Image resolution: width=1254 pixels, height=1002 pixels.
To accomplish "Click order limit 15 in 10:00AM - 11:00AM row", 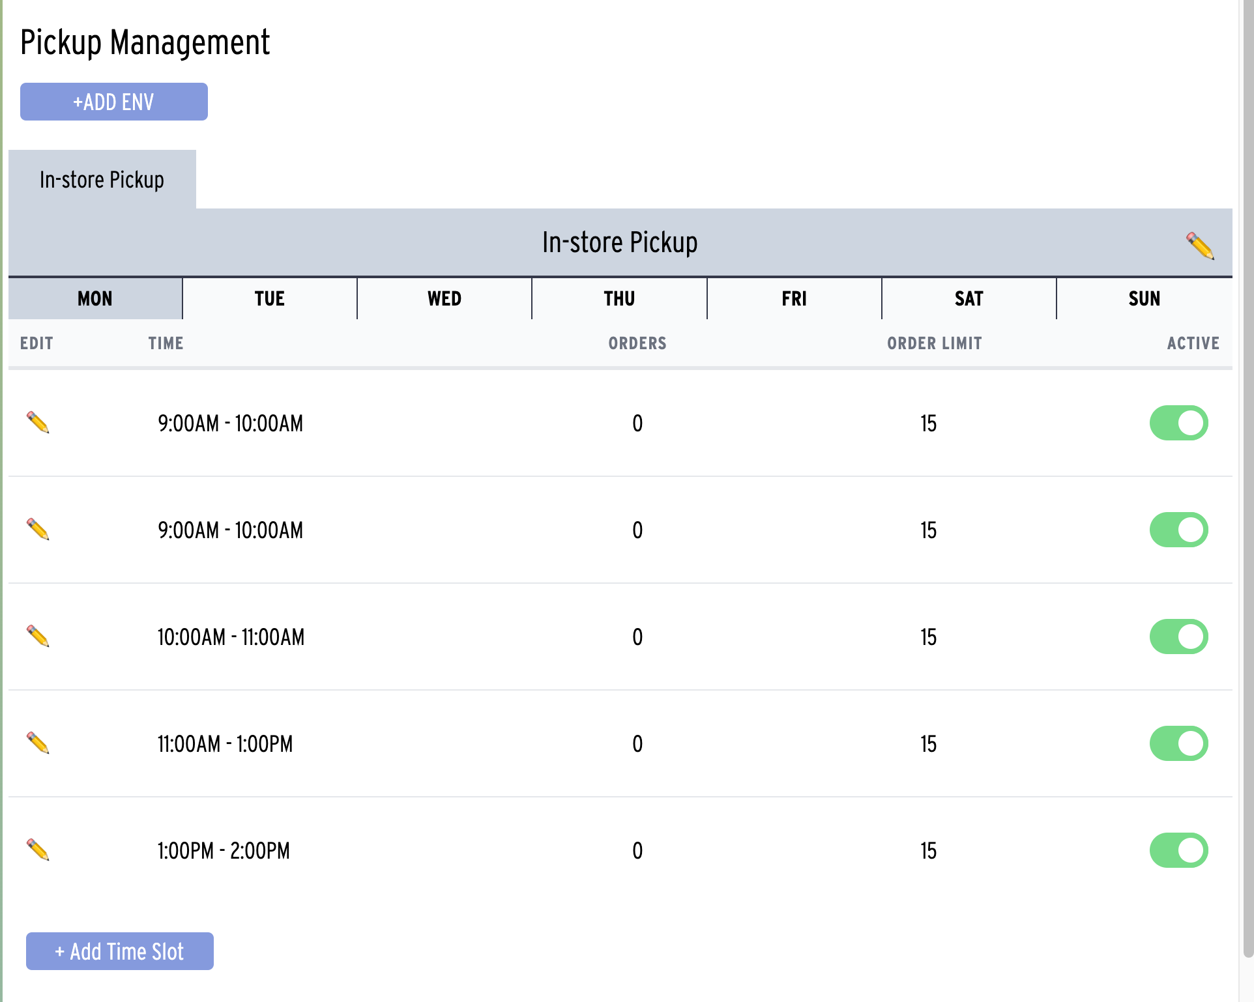I will (928, 637).
